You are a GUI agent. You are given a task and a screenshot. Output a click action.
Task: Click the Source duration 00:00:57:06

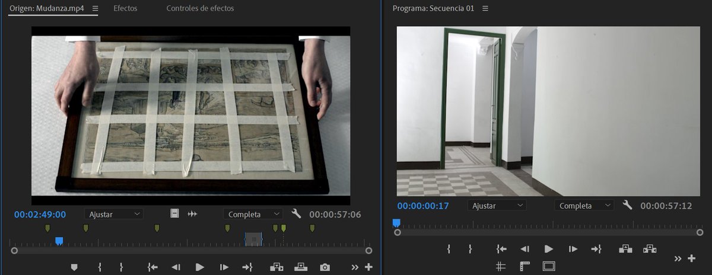pyautogui.click(x=335, y=215)
